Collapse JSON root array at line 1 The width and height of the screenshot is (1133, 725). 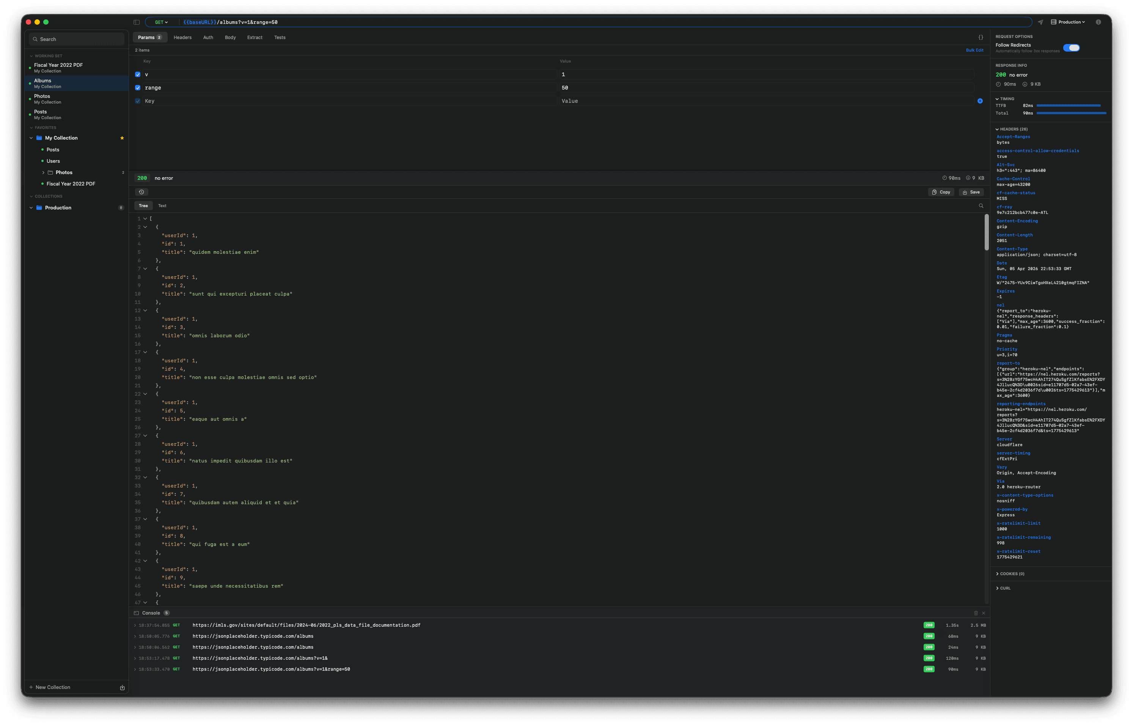coord(145,219)
